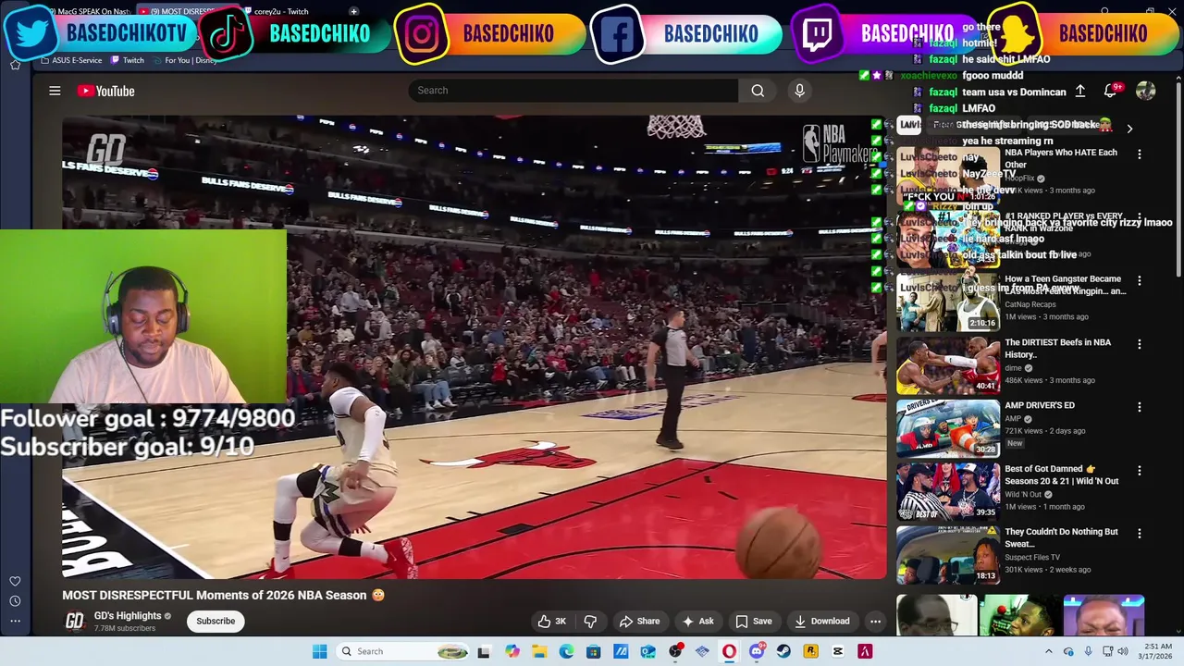Open options for Teen Gangster video
Image resolution: width=1184 pixels, height=666 pixels.
tap(1140, 280)
